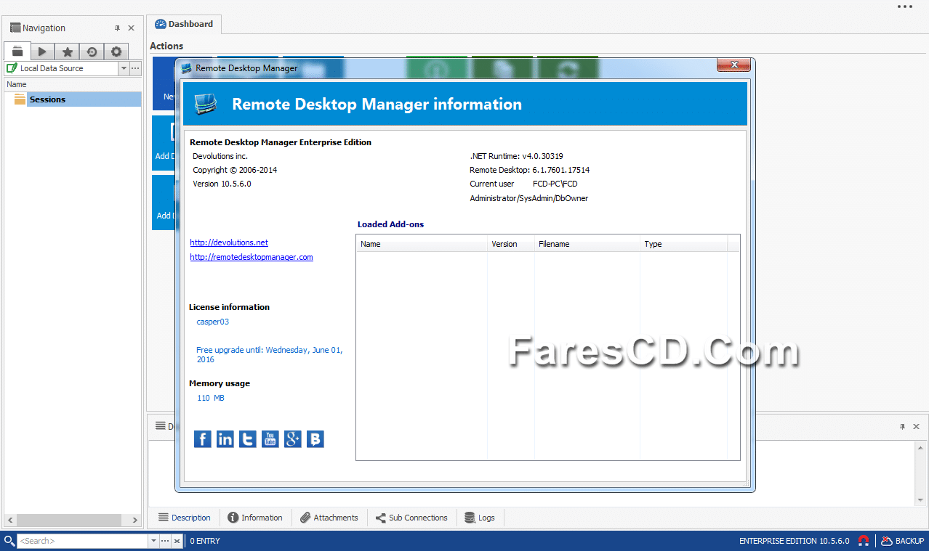The height and width of the screenshot is (551, 929).
Task: Click the search magnifier icon
Action: tap(9, 541)
